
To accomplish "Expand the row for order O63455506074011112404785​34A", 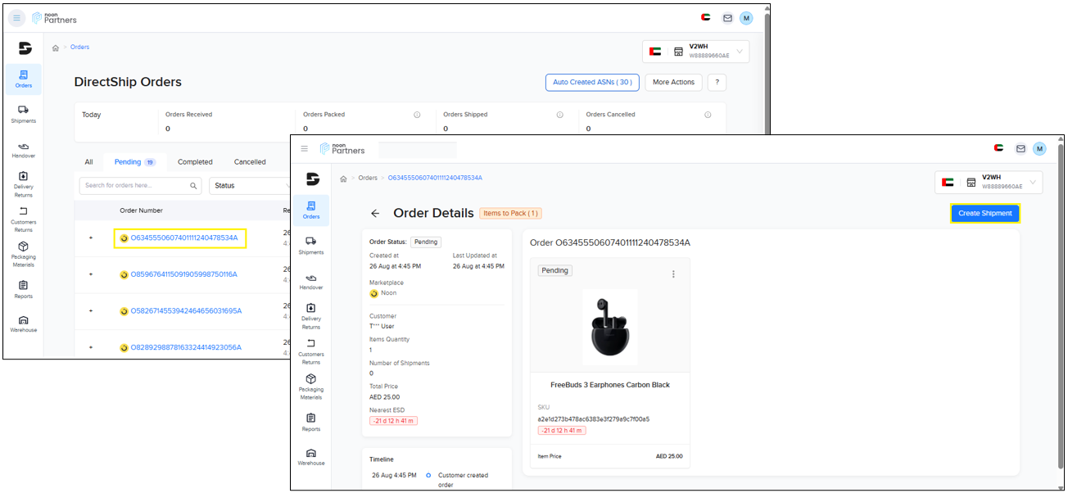I will pos(91,238).
